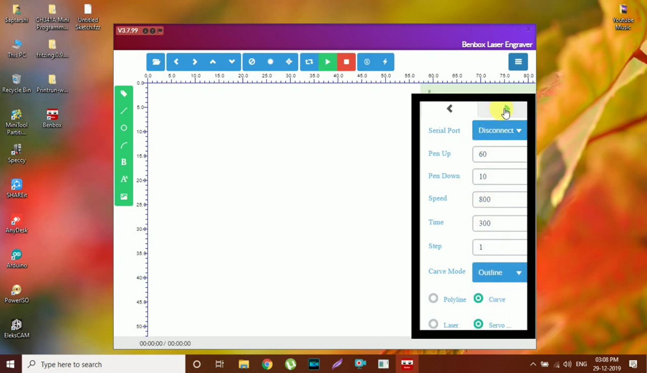This screenshot has width=647, height=373.
Task: Select the arc drawing tool
Action: coord(124,145)
